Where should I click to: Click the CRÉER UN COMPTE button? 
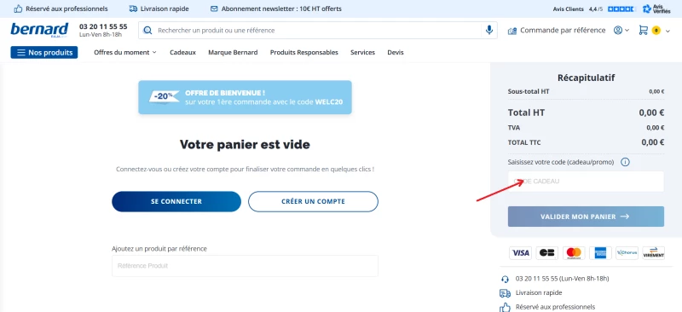tap(313, 201)
